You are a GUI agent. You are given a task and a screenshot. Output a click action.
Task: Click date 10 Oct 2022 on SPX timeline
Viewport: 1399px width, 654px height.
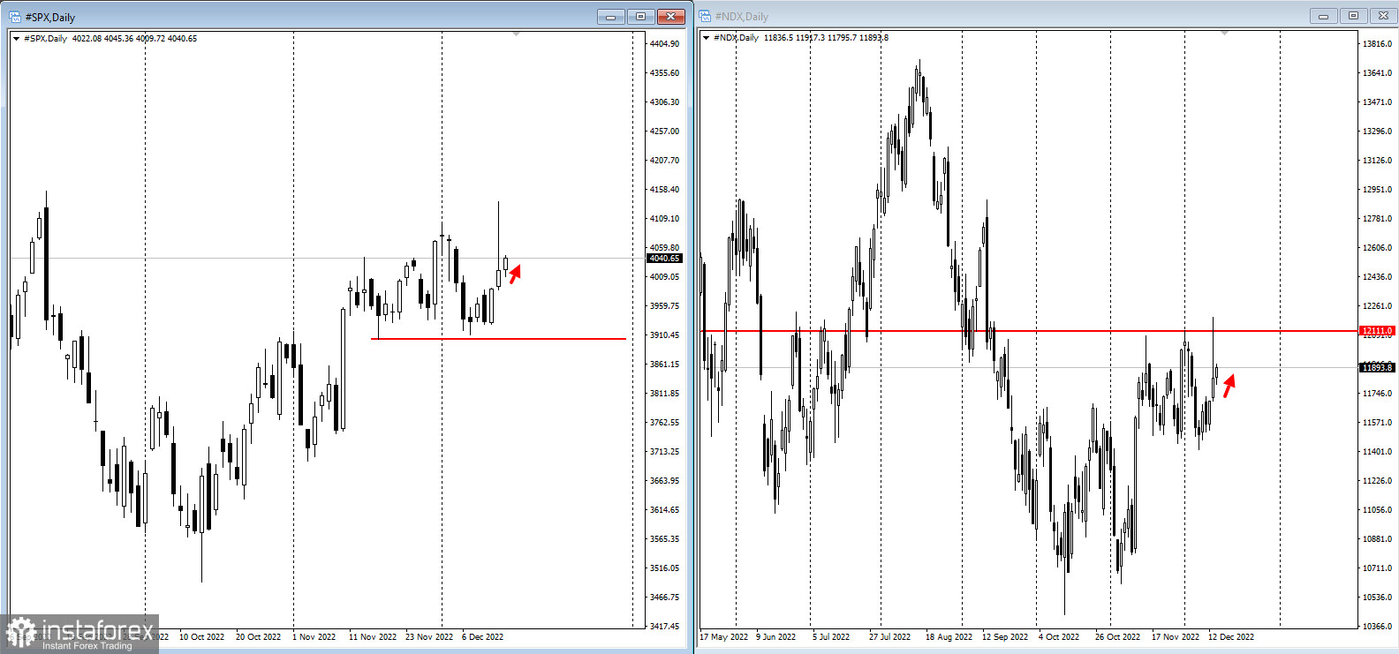201,637
